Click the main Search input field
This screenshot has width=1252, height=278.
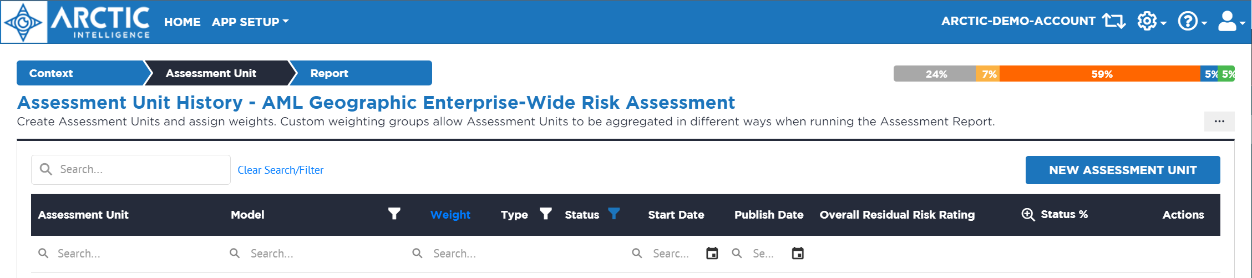point(131,170)
